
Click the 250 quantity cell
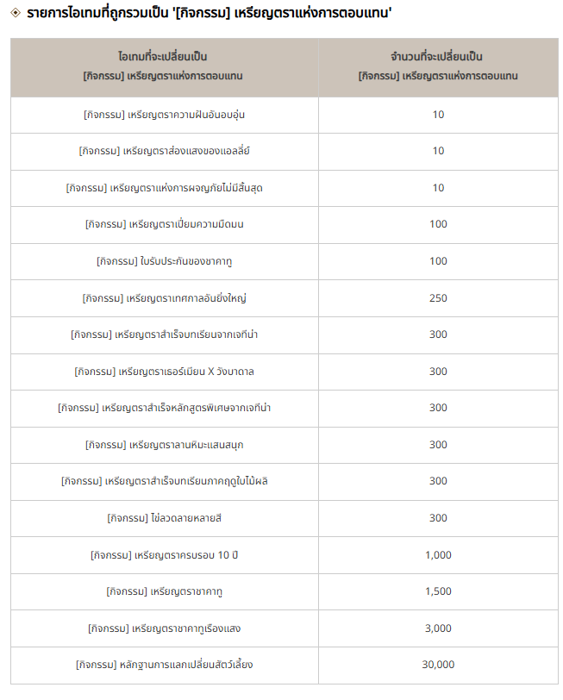click(439, 298)
